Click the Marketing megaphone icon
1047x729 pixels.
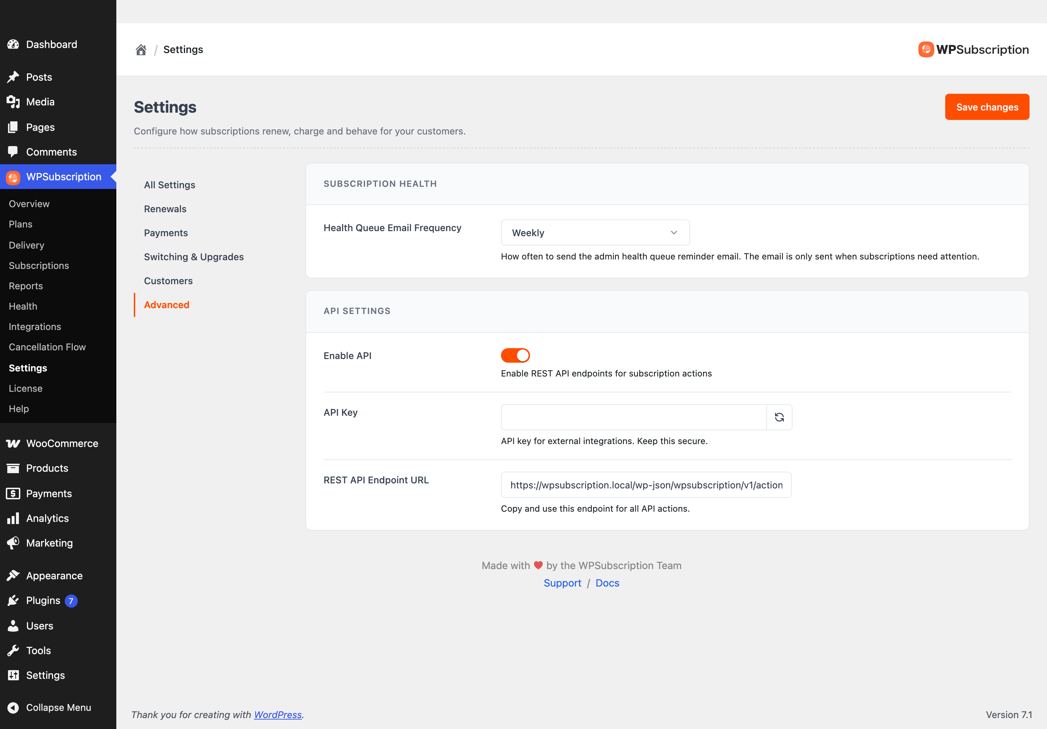point(13,543)
